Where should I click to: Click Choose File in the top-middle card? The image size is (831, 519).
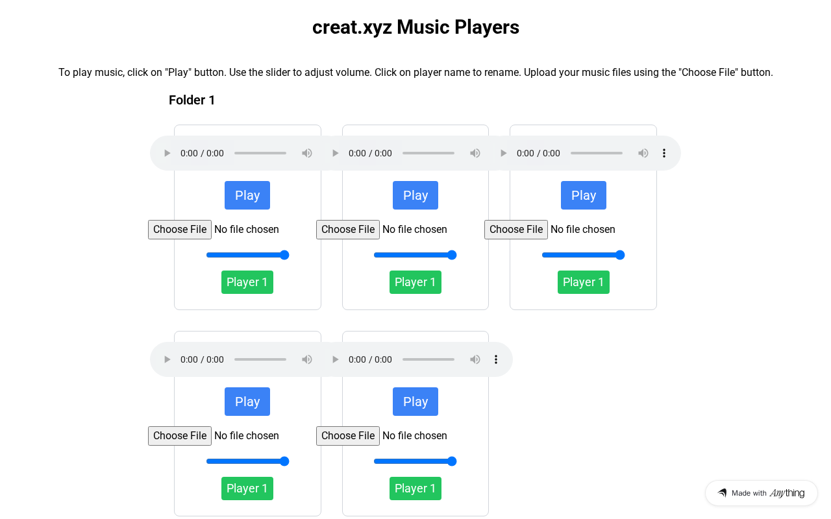click(348, 230)
